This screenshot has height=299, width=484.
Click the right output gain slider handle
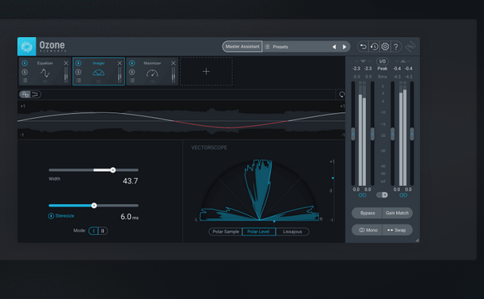412,134
